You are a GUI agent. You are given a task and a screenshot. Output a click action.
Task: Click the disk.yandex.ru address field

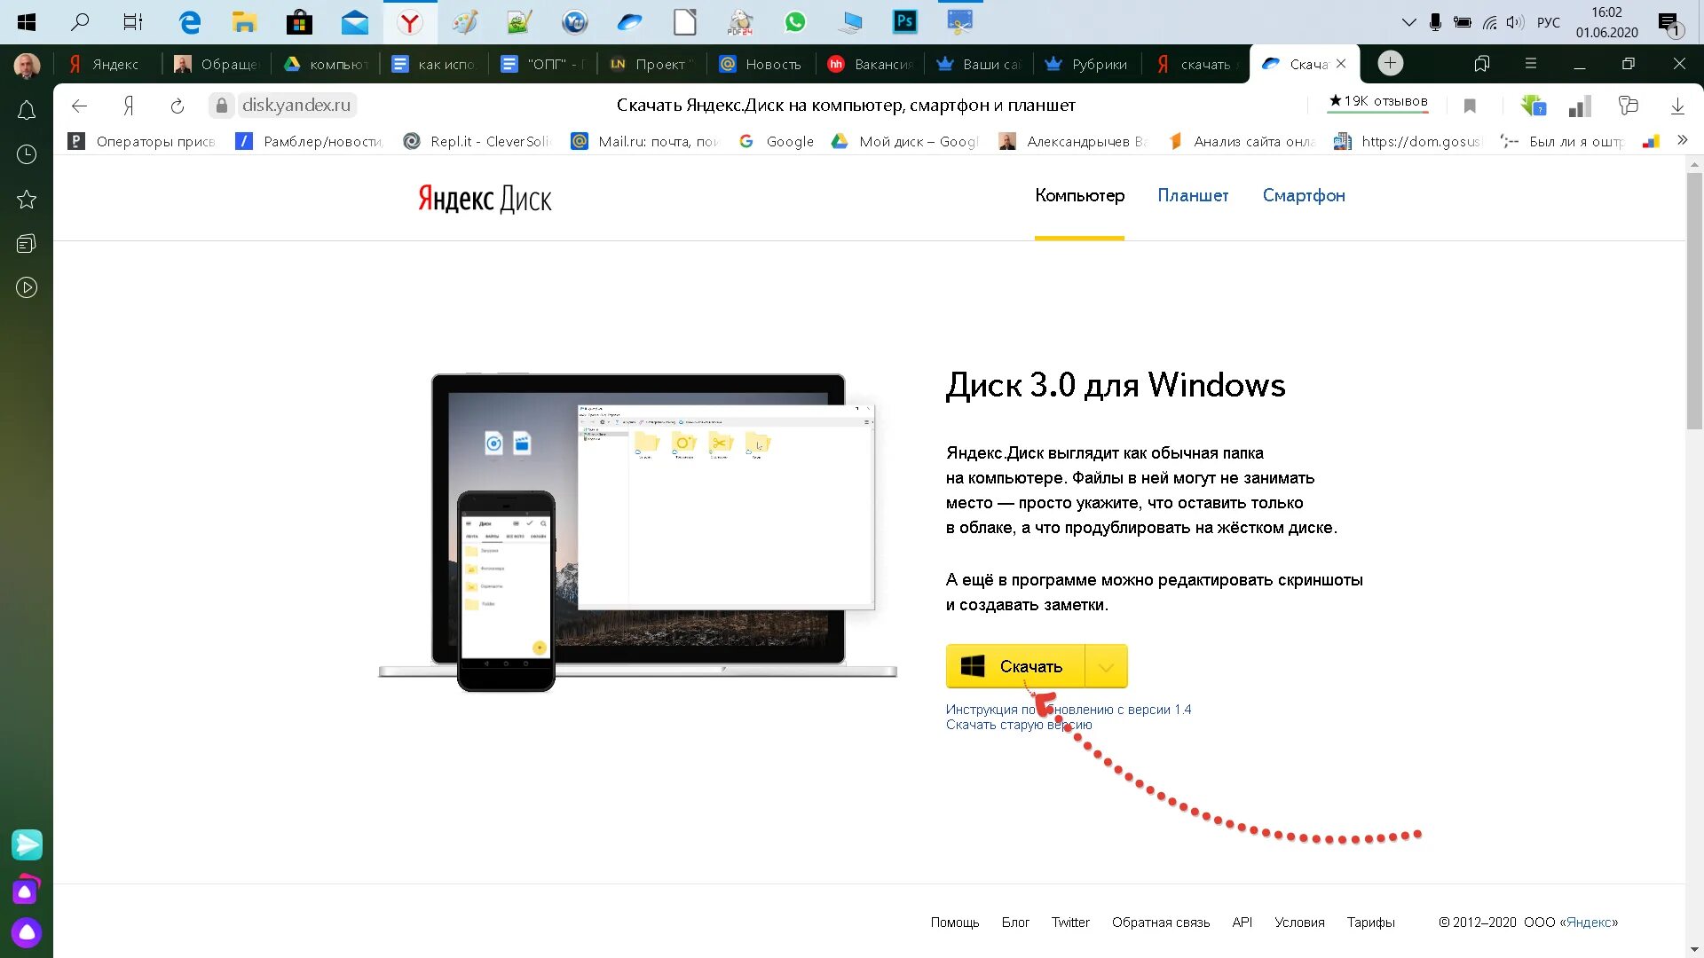(296, 105)
